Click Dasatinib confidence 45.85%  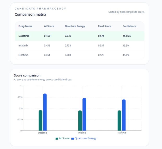[x=127, y=36]
